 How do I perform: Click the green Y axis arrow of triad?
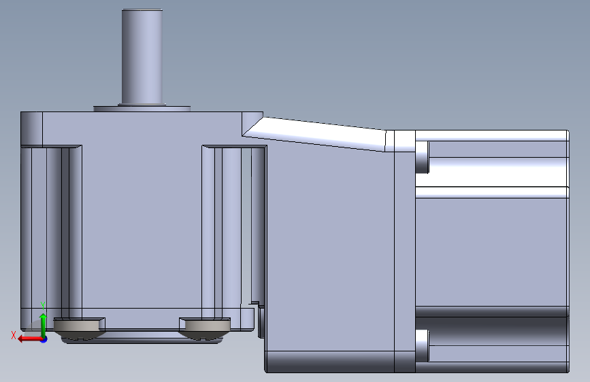coord(44,325)
